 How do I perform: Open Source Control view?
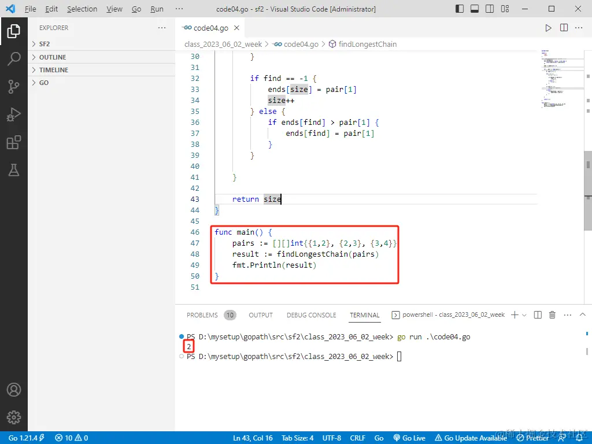pos(14,87)
